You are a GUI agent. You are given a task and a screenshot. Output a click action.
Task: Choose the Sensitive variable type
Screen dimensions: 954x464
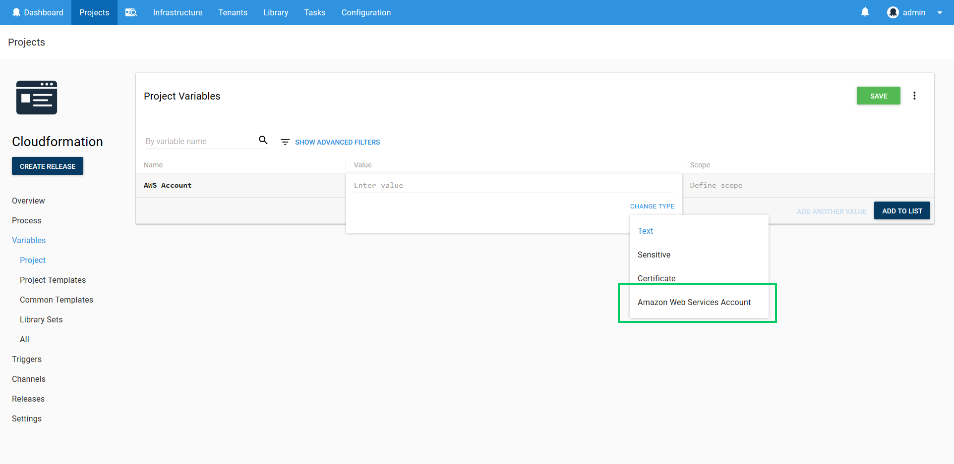(x=654, y=255)
